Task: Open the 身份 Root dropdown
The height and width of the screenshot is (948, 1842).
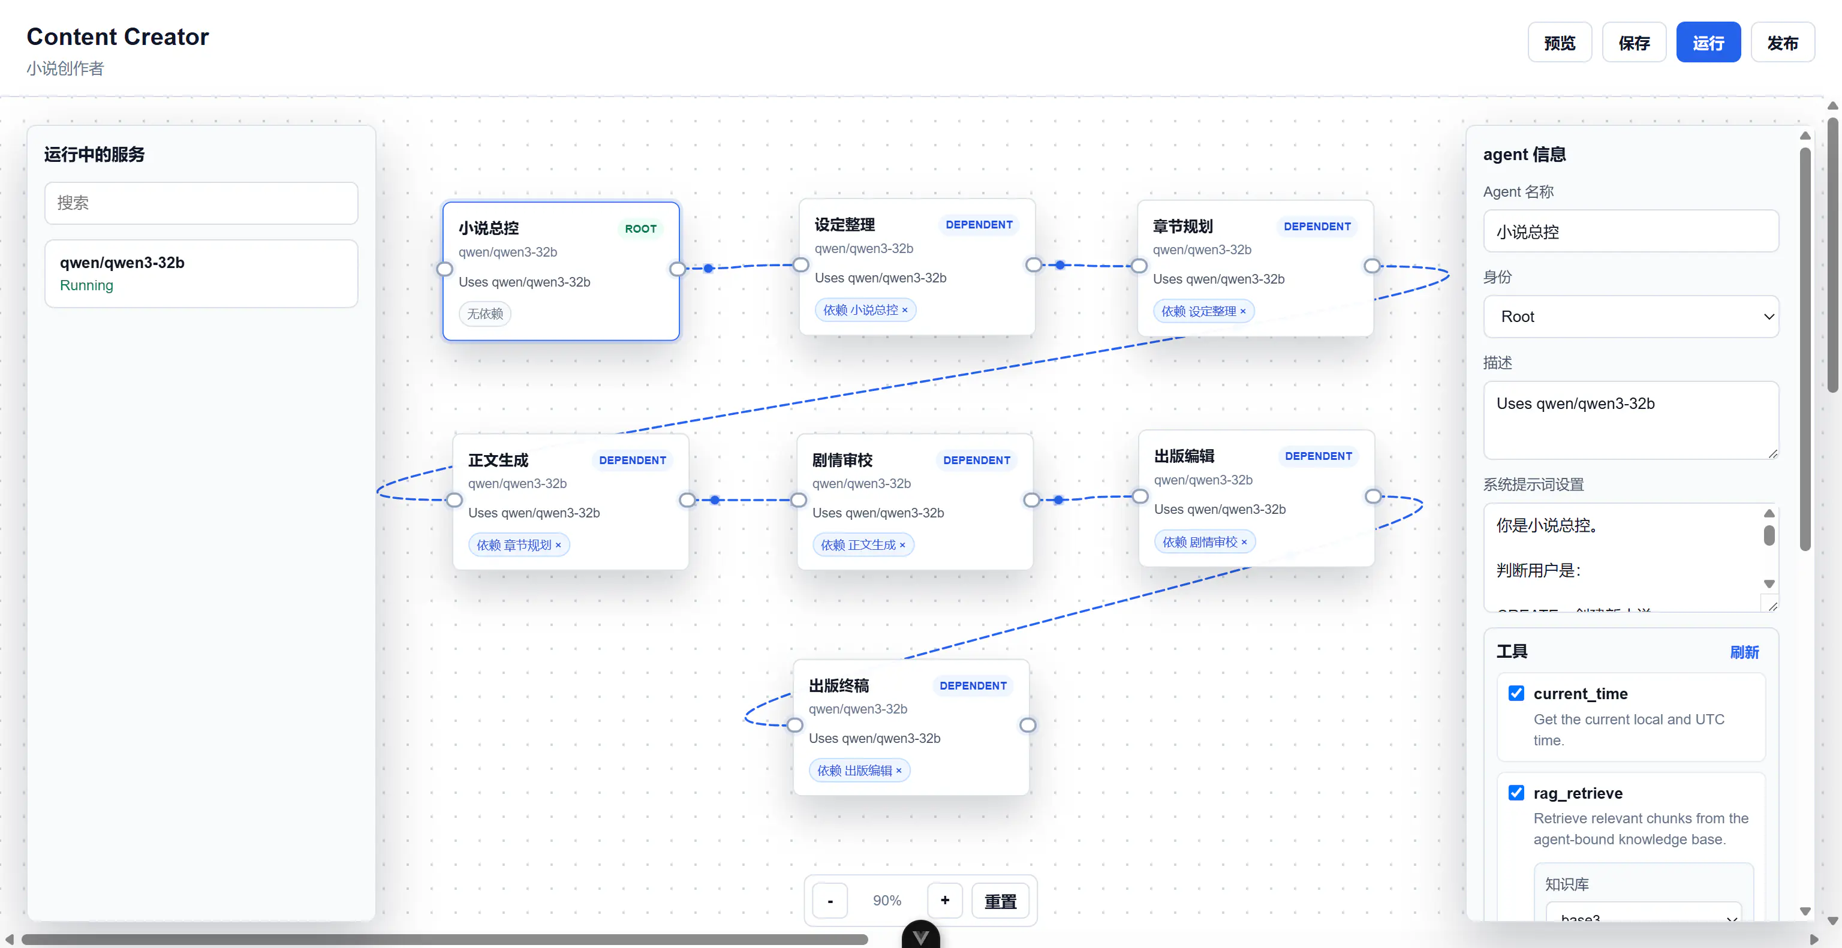Action: click(1630, 317)
